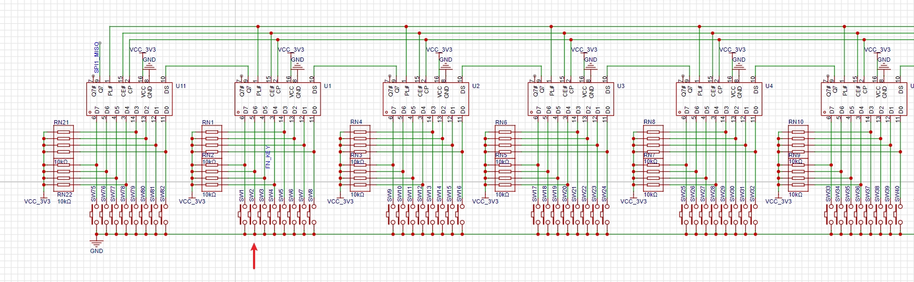Click the RN2 resistor network label

tap(208, 155)
